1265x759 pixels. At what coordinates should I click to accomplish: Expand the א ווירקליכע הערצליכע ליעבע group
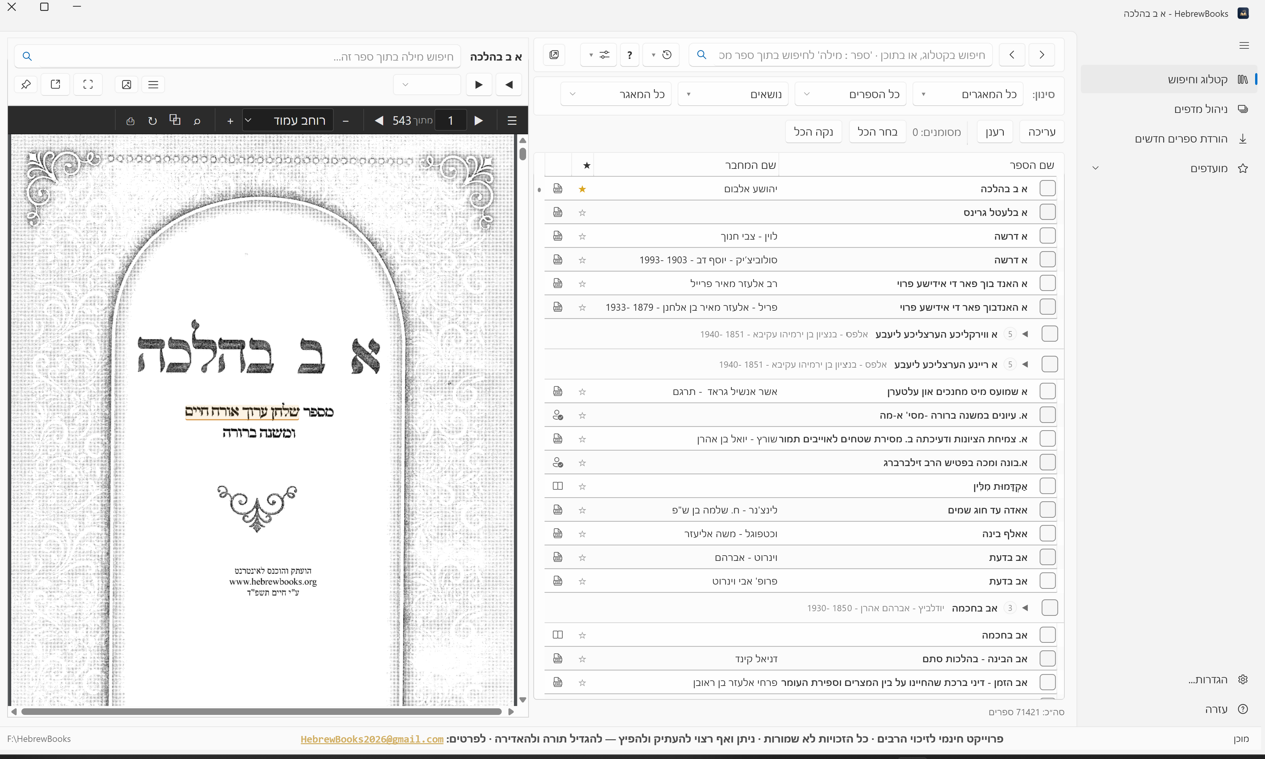(1025, 334)
